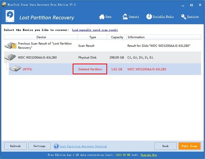Click the 'Result for Disk' information text
The image size is (205, 159).
point(159,45)
